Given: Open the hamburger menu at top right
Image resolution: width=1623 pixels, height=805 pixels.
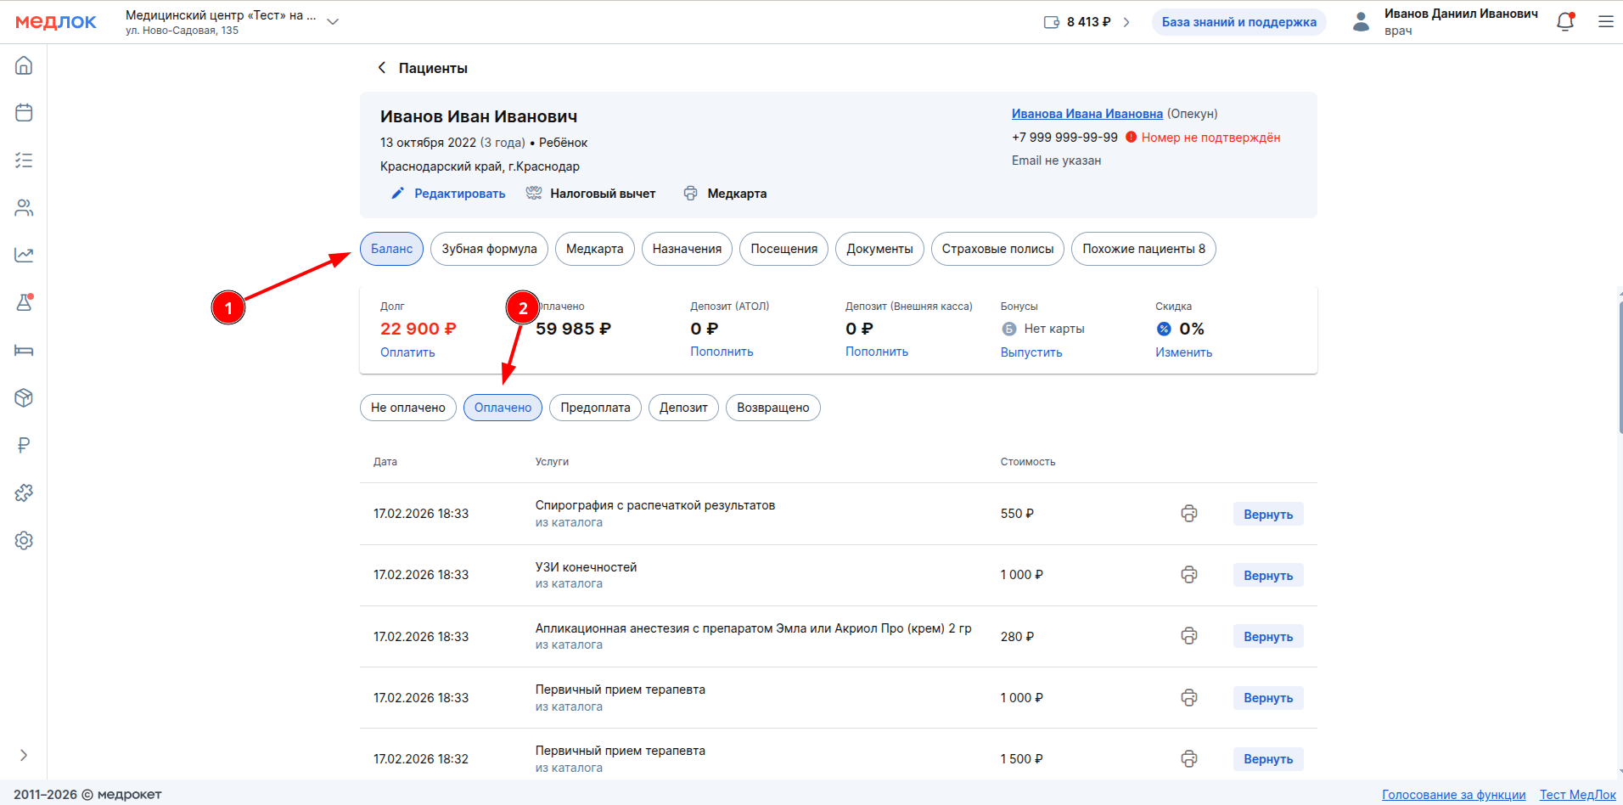Looking at the screenshot, I should 1605,22.
